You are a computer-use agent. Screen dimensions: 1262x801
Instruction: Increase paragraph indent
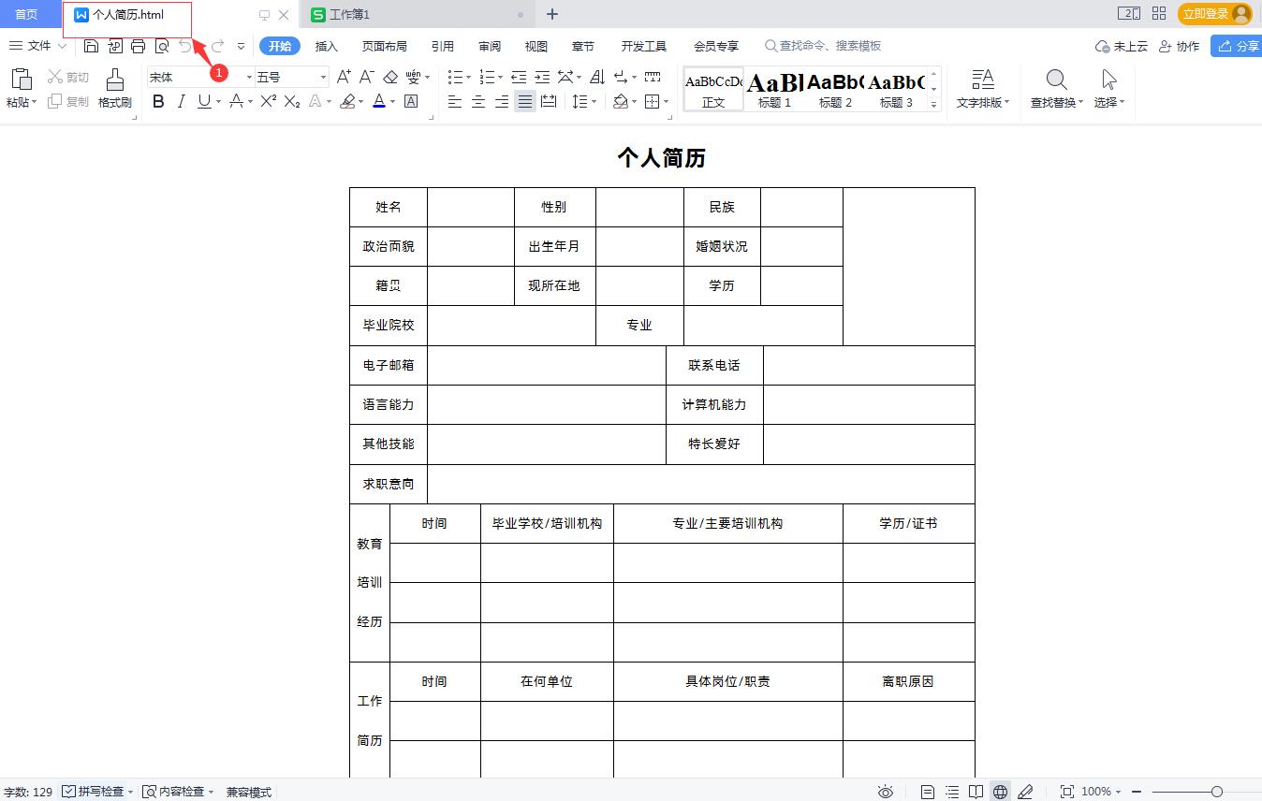[542, 77]
